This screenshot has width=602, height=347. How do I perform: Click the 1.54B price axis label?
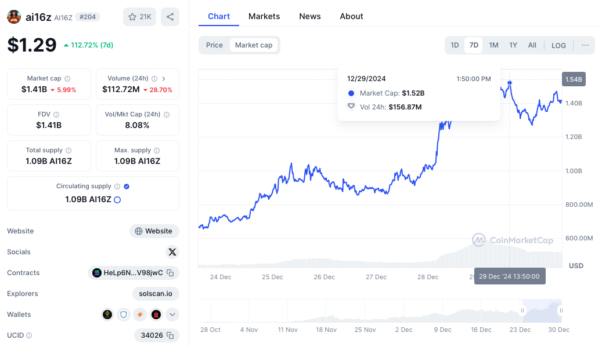pyautogui.click(x=574, y=79)
